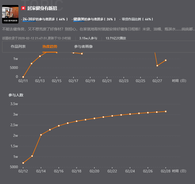Click the 3.15w人参与 count
The image size is (195, 184).
coord(88,38)
